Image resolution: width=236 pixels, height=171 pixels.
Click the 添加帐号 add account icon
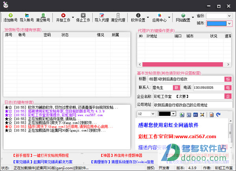coord(10,15)
